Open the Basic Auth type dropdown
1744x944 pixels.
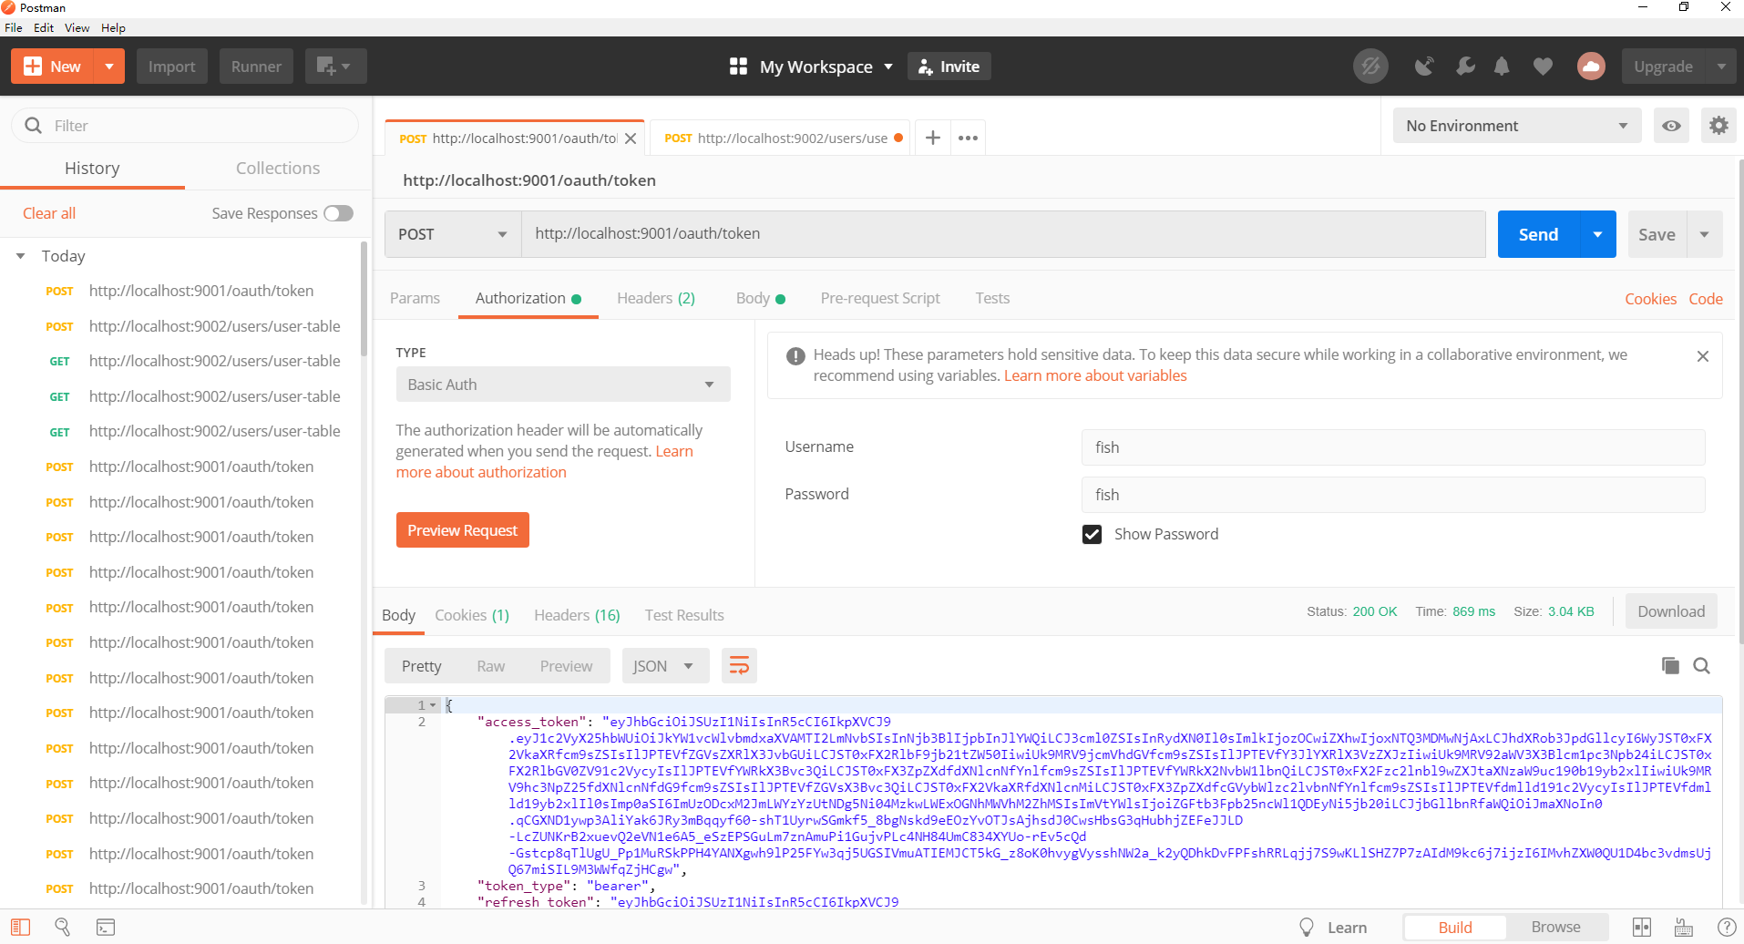tap(563, 385)
